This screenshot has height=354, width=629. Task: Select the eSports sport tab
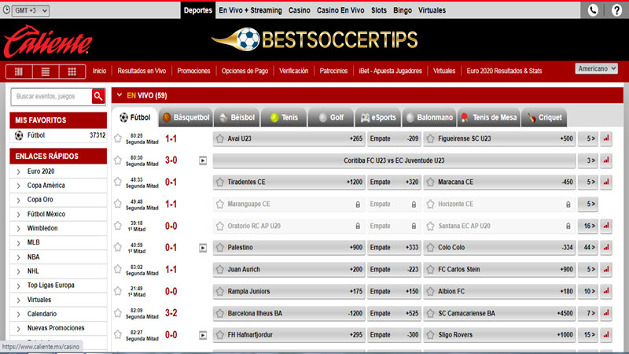378,117
